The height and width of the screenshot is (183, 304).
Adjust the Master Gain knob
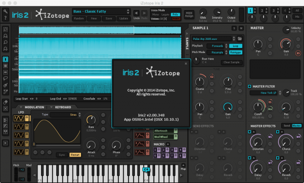[286, 44]
